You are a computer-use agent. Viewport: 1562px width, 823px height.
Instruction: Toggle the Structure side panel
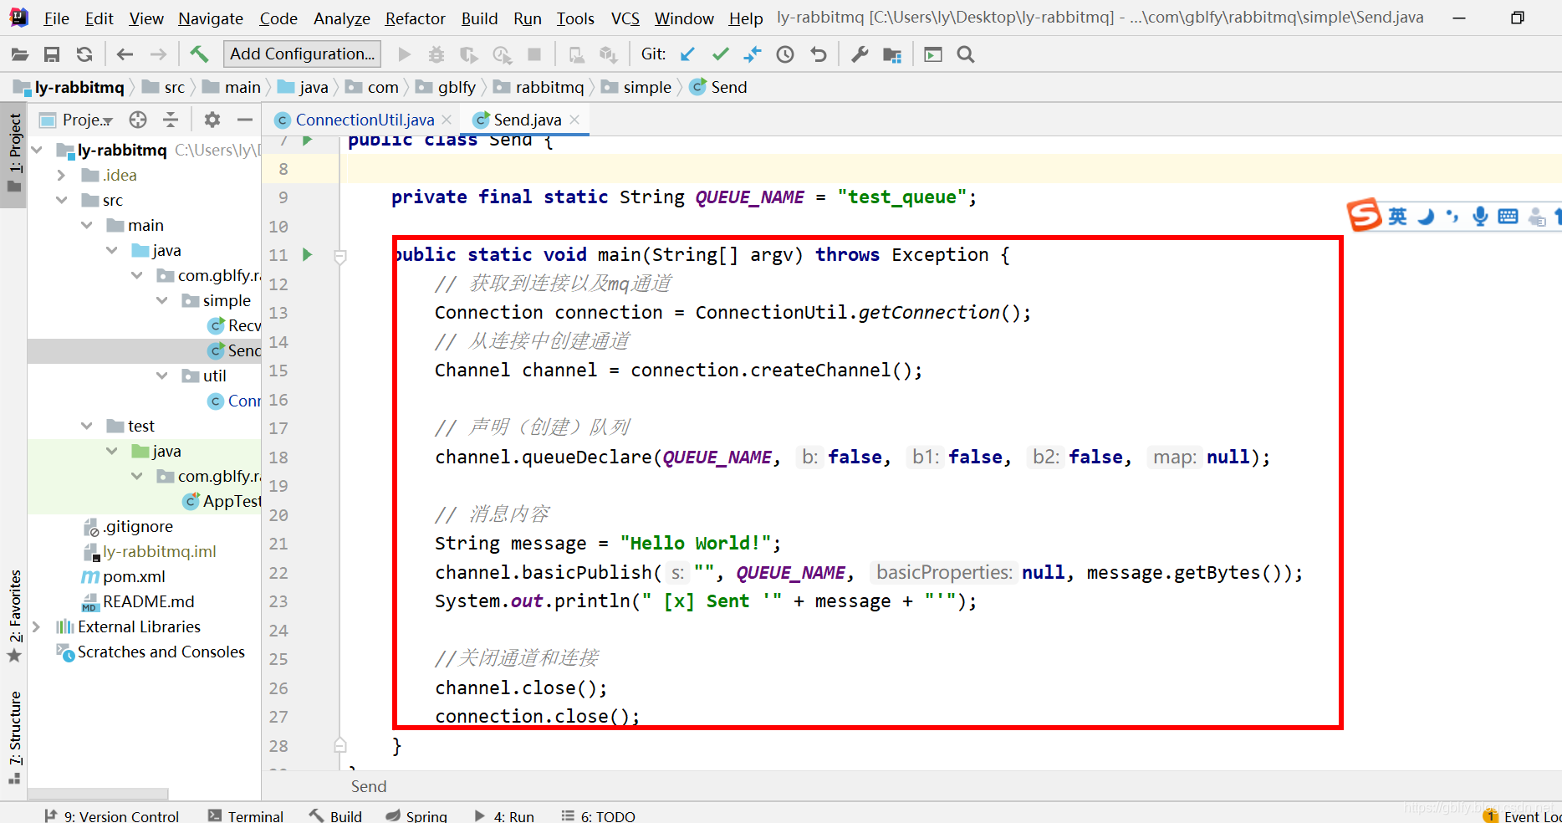pyautogui.click(x=14, y=736)
